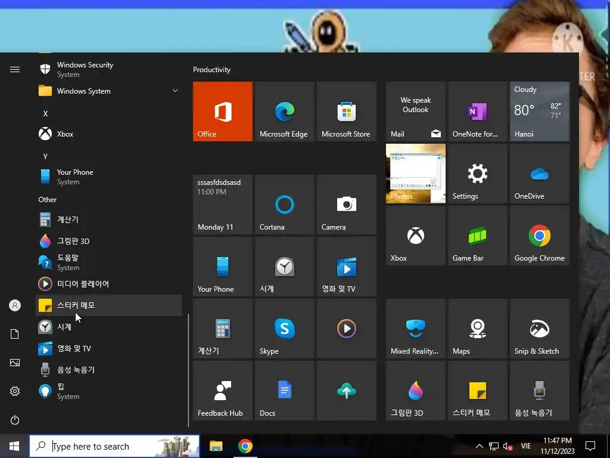This screenshot has width=610, height=458.
Task: Open the 그림판 3D tile
Action: click(415, 391)
